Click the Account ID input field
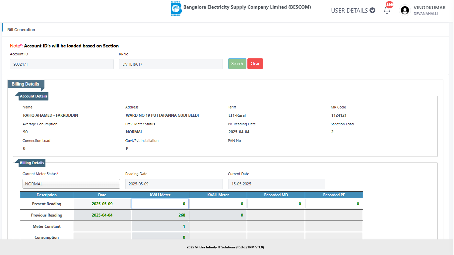 coord(62,64)
